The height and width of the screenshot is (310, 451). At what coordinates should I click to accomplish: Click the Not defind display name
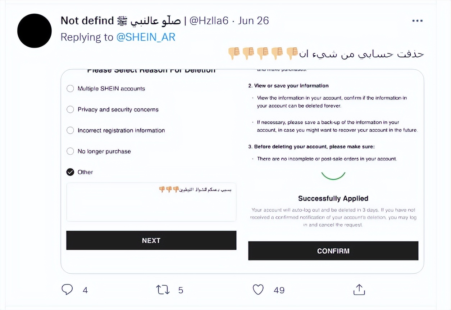click(x=87, y=20)
